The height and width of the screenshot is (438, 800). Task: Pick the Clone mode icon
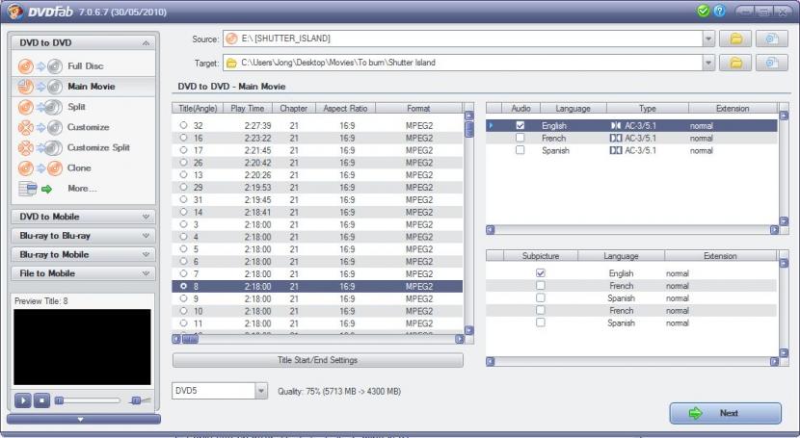point(40,167)
